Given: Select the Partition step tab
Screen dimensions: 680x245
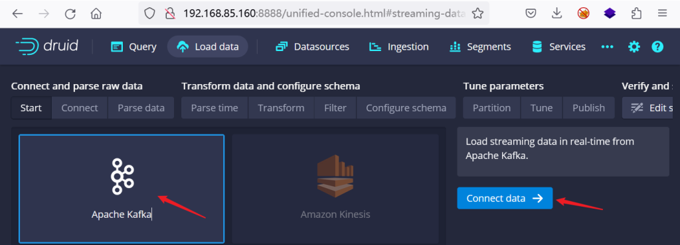Looking at the screenshot, I should pyautogui.click(x=491, y=108).
